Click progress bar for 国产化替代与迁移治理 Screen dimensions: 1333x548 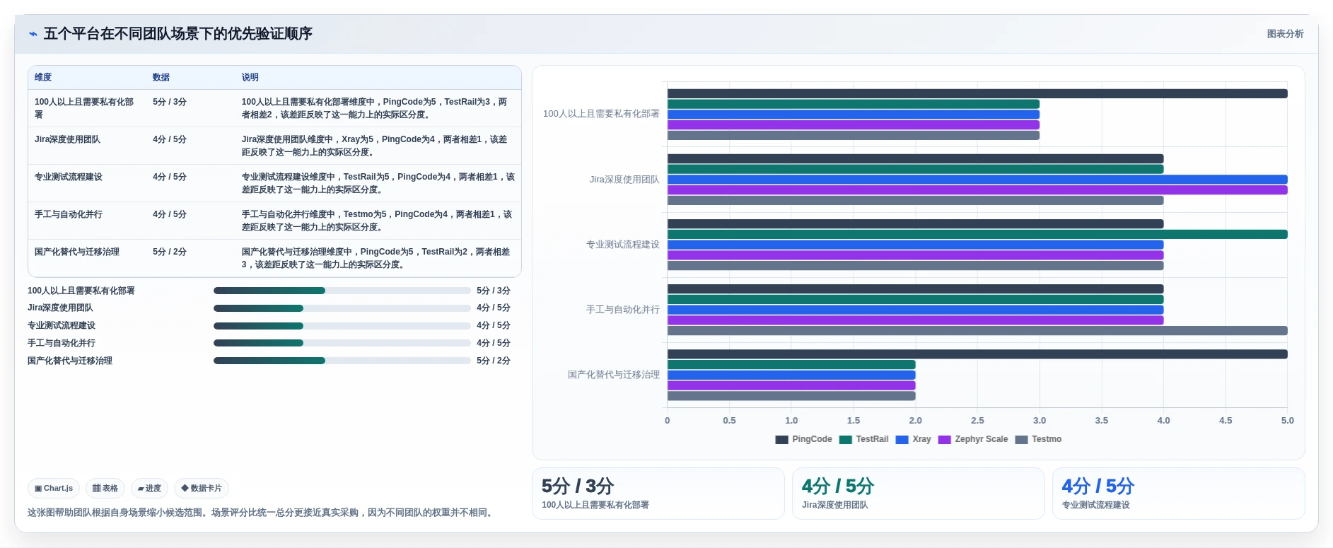pyautogui.click(x=342, y=361)
